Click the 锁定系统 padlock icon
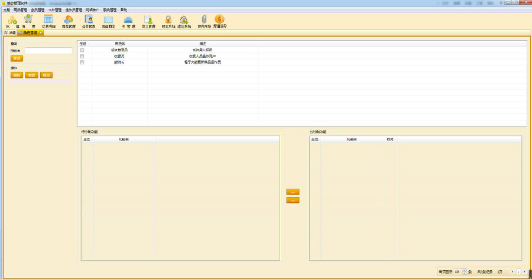532x279 pixels. 168,19
